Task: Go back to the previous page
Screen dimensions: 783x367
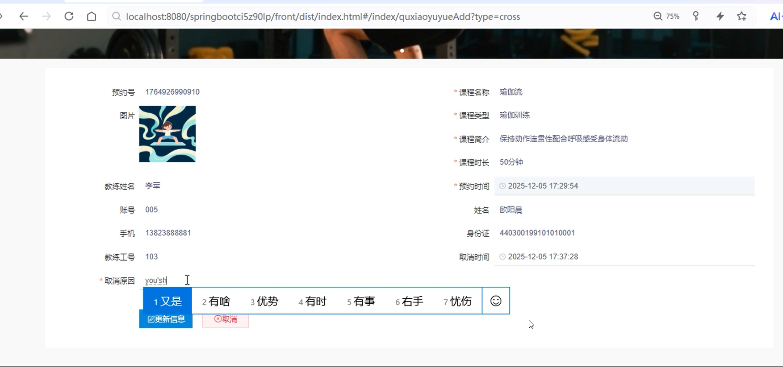Action: pos(24,16)
